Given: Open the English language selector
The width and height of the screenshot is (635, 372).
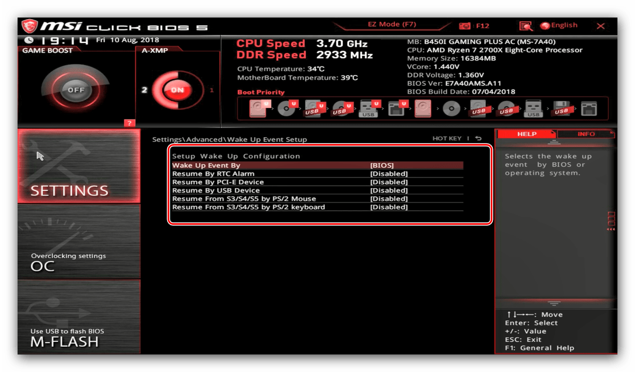Looking at the screenshot, I should (559, 26).
